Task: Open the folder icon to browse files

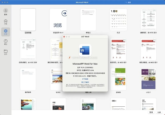Action: tap(5, 51)
